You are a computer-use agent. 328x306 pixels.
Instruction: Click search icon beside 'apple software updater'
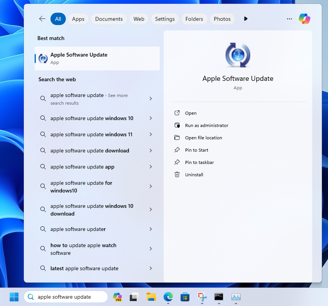tap(43, 229)
